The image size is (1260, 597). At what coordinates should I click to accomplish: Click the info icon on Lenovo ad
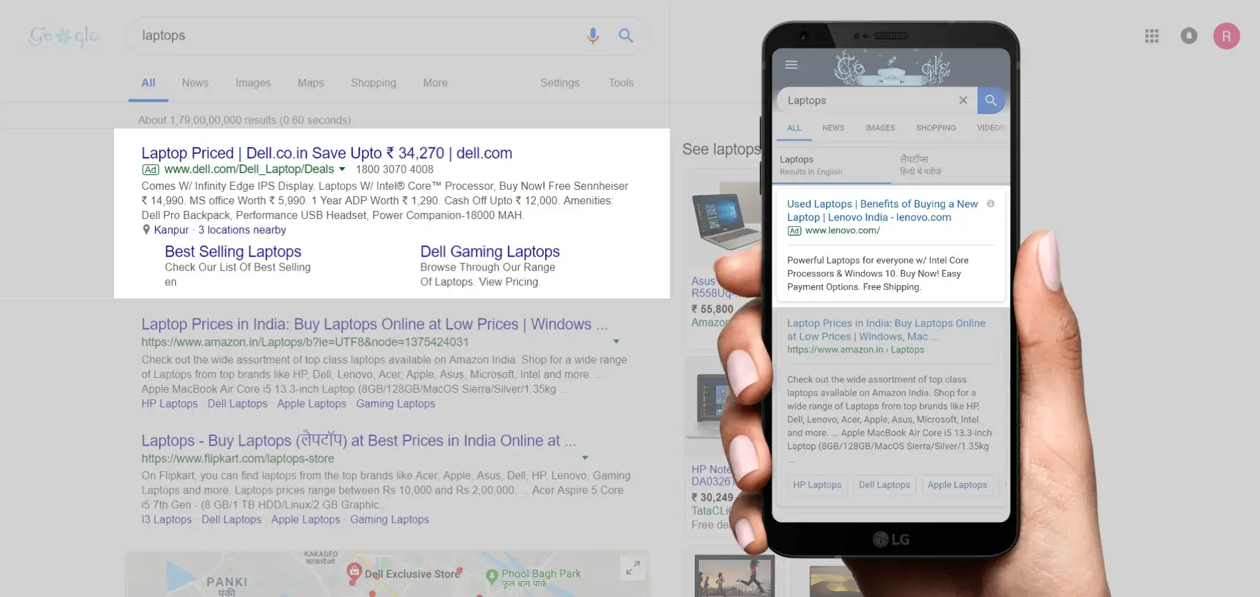[990, 204]
